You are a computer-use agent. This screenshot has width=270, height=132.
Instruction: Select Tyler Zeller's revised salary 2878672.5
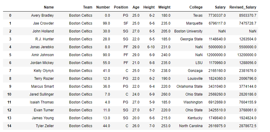248,126
